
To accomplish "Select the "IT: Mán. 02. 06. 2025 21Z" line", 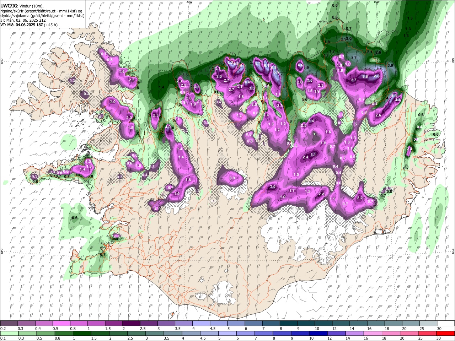I will (x=23, y=20).
